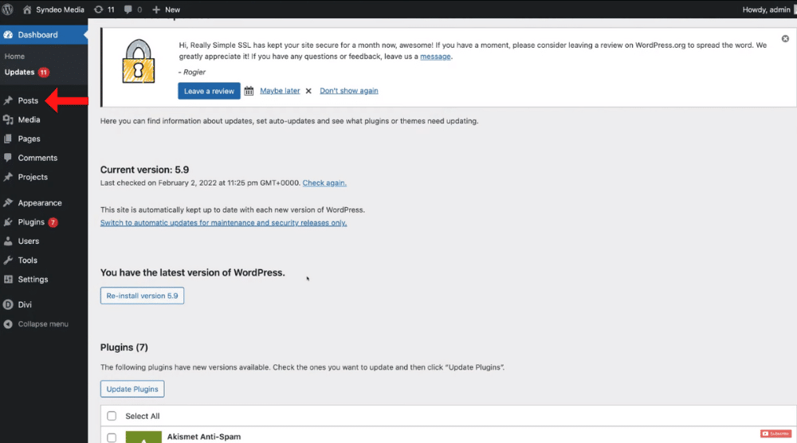Click the Maybe later link
This screenshot has height=443, width=797.
[x=280, y=91]
